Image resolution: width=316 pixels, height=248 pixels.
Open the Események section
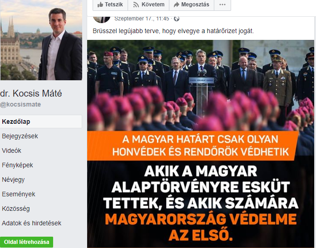tap(19, 194)
